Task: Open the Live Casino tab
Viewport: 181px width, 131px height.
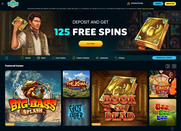Action: coord(59,58)
